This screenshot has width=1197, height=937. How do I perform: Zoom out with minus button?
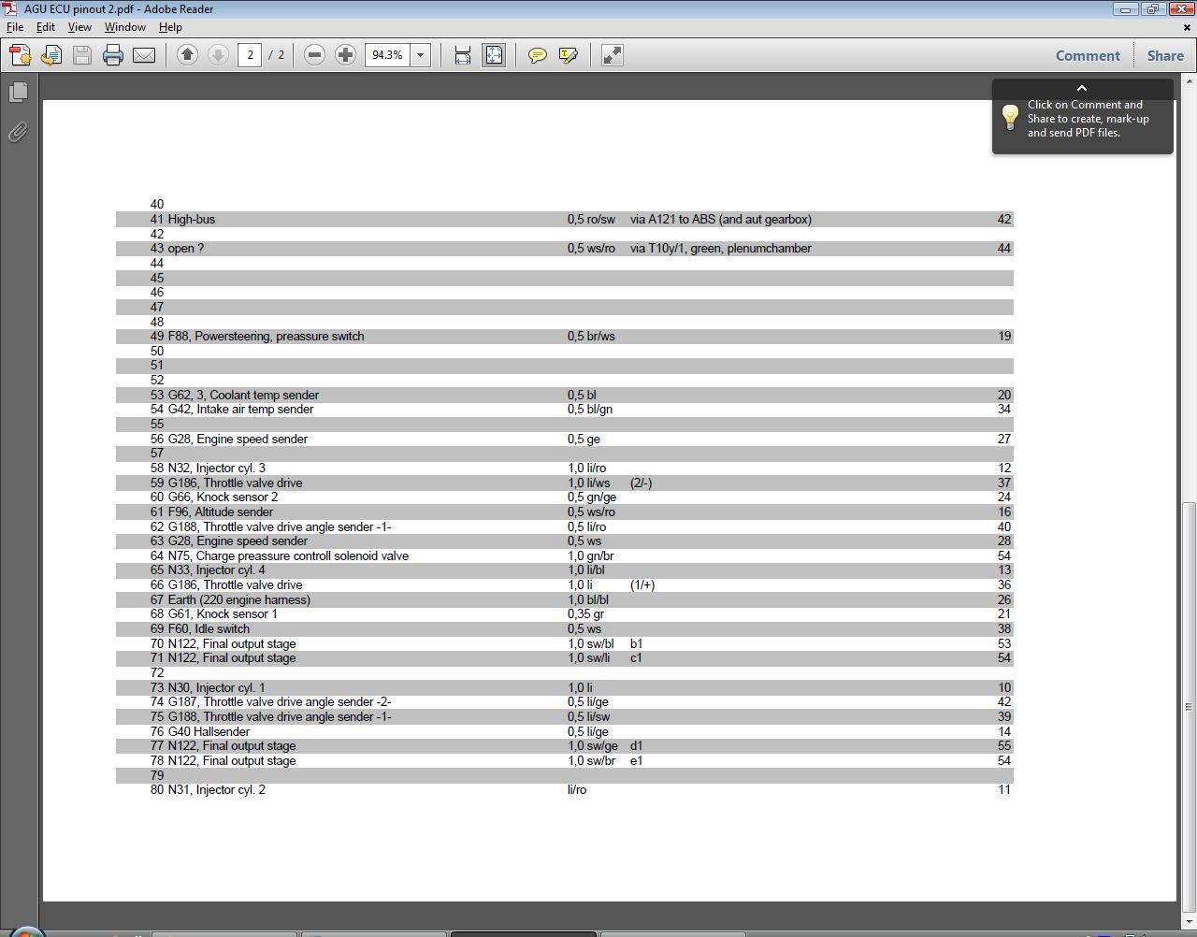click(x=315, y=55)
